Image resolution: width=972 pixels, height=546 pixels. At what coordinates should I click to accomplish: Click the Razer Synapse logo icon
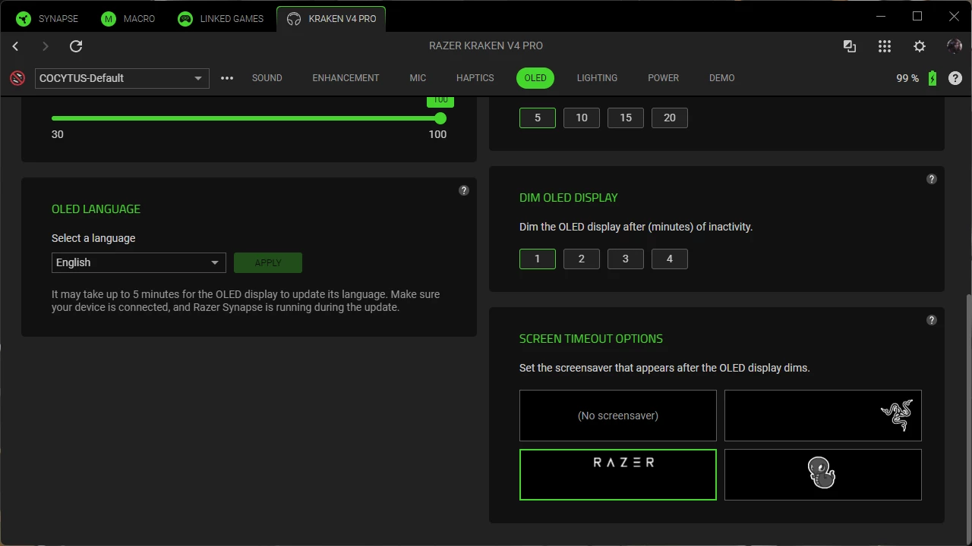pyautogui.click(x=24, y=18)
